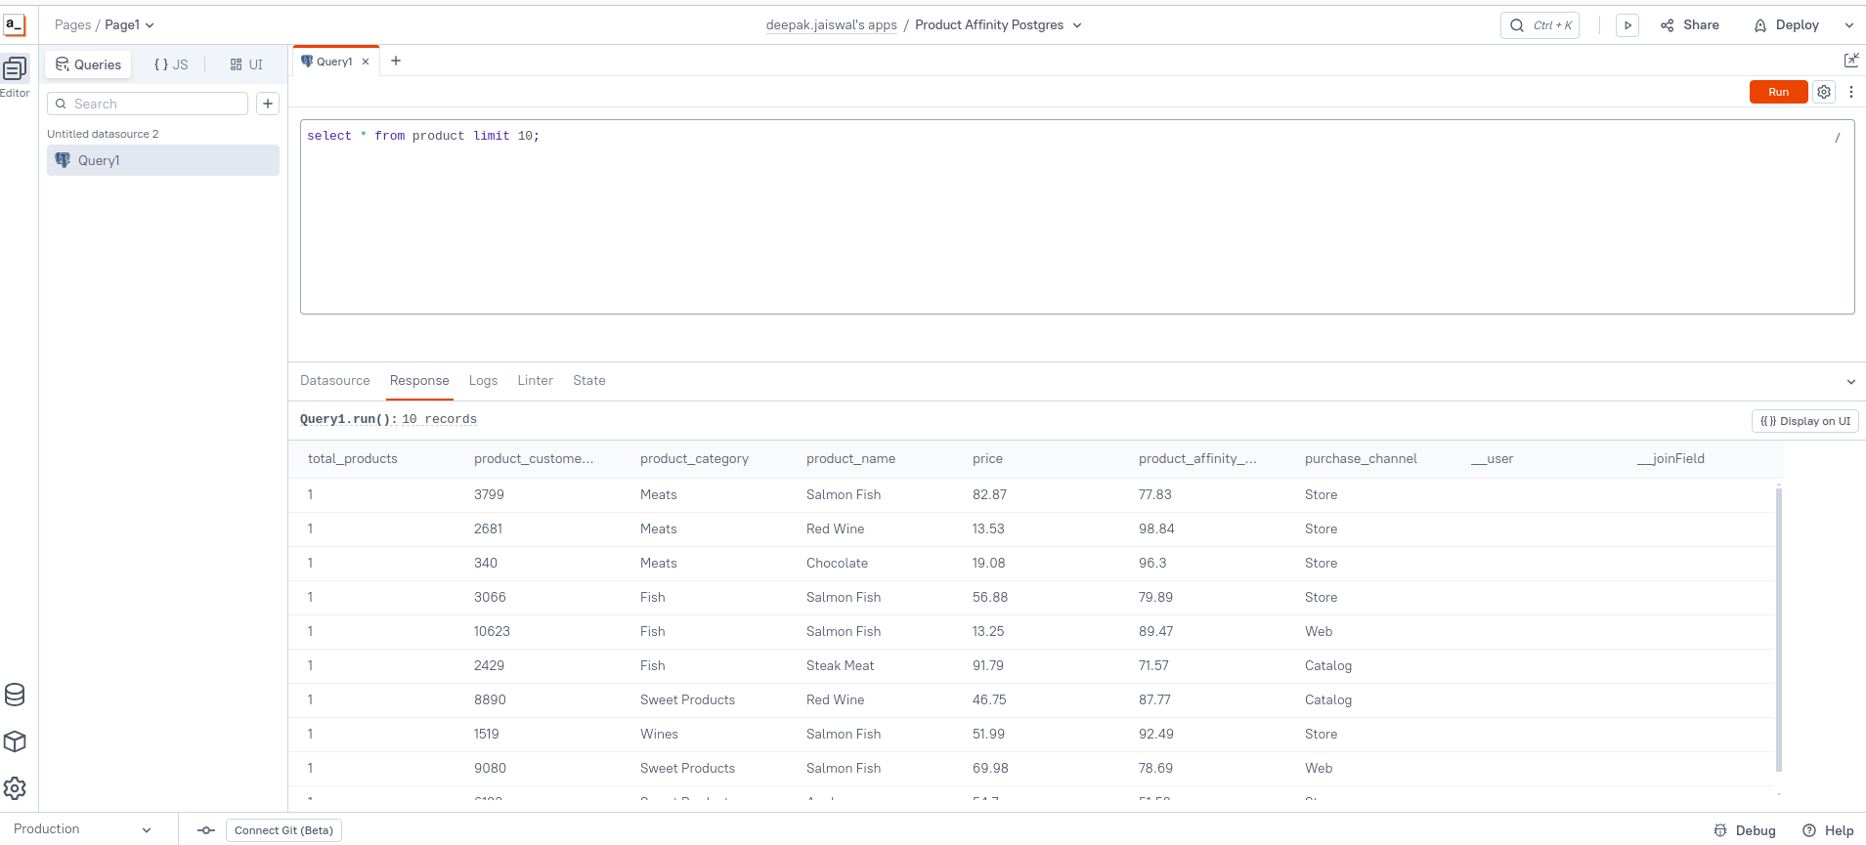Click the purchase_channel column header

pyautogui.click(x=1361, y=459)
